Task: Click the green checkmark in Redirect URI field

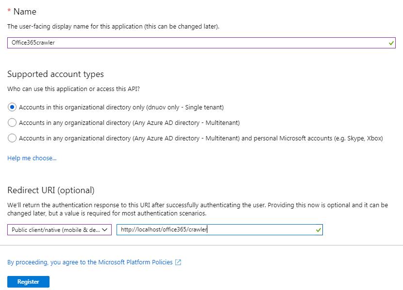Action: coord(319,230)
